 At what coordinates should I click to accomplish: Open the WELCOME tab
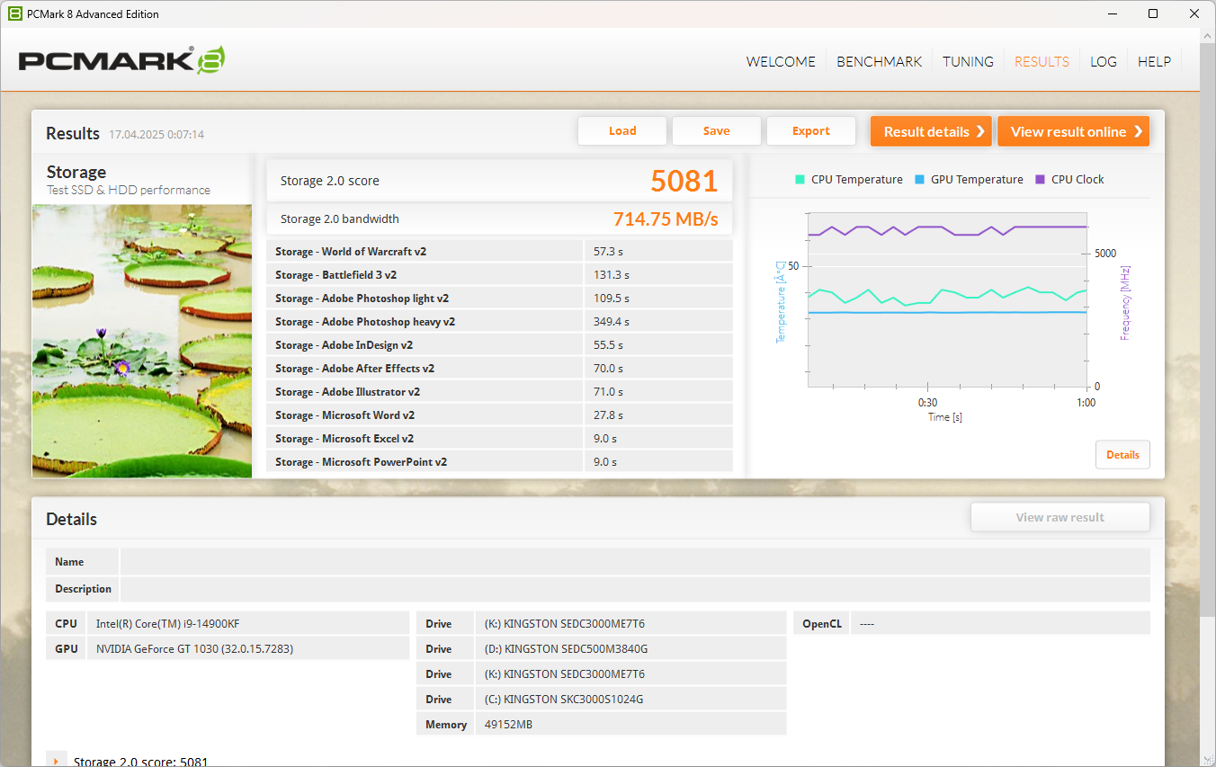coord(781,62)
